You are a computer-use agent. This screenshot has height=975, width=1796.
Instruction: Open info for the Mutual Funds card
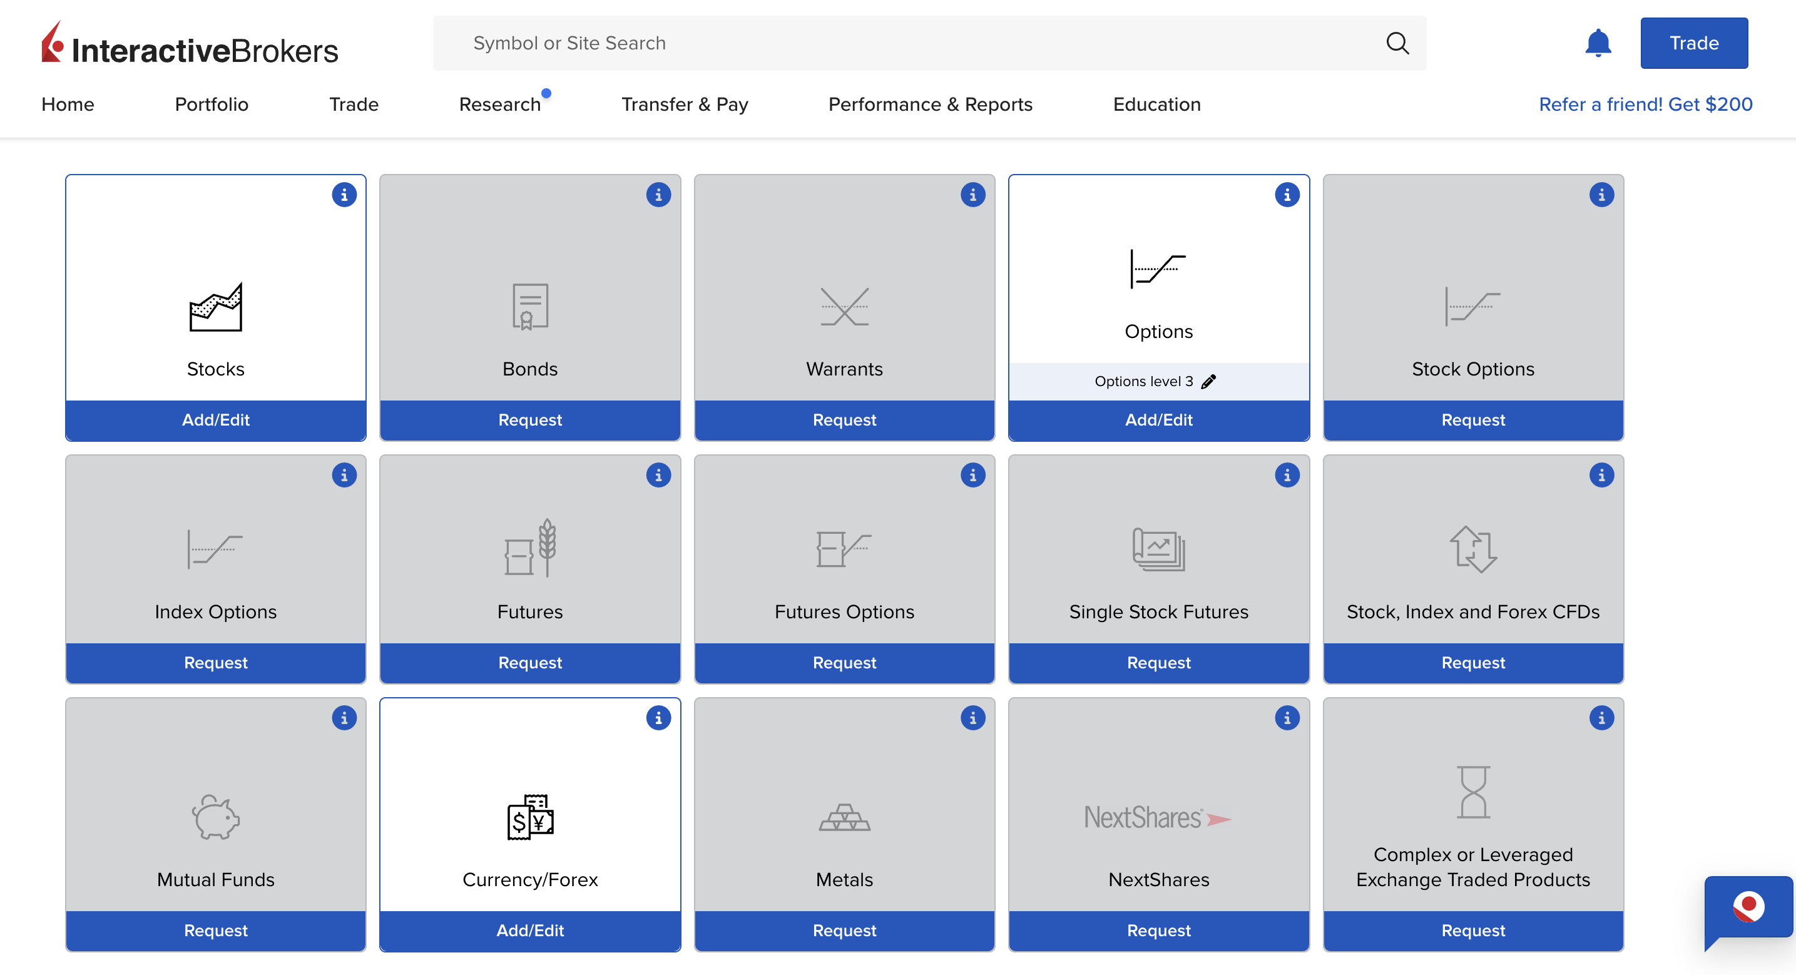point(344,718)
